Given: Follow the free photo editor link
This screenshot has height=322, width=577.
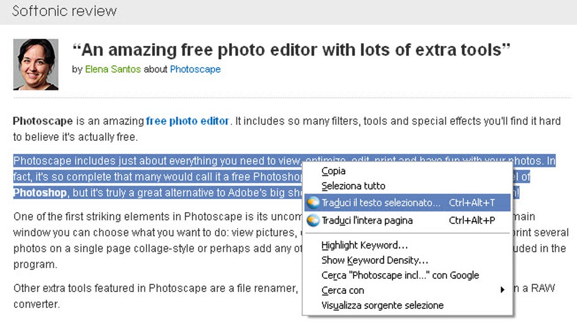Looking at the screenshot, I should (x=187, y=121).
